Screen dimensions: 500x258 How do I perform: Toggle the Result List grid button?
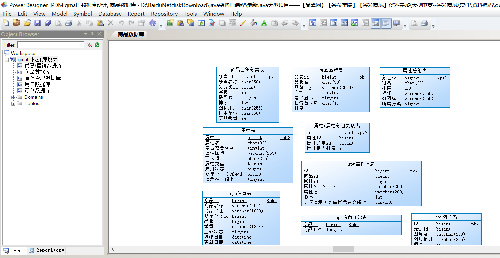point(396,23)
